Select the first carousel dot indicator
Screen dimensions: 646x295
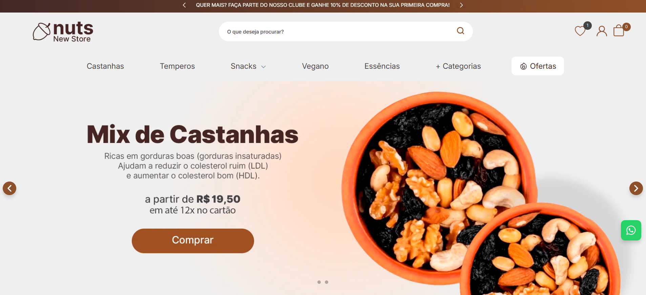tap(319, 282)
